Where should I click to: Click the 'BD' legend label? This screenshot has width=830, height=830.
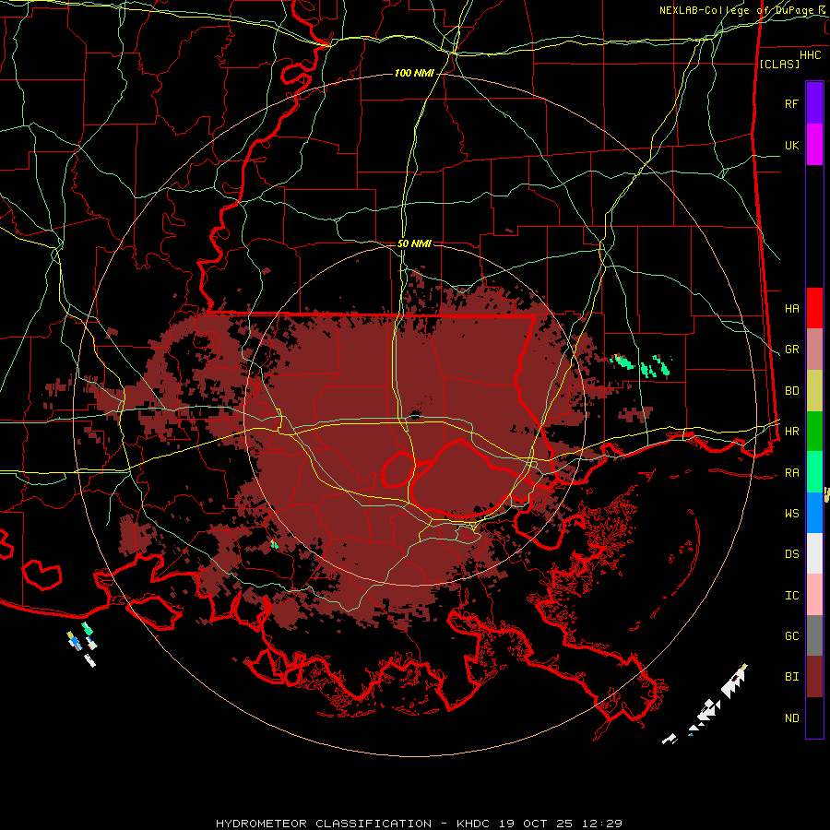(x=792, y=391)
